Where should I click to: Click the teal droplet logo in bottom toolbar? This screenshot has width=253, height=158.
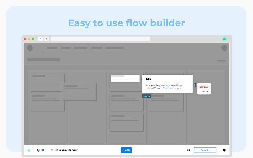click(29, 150)
